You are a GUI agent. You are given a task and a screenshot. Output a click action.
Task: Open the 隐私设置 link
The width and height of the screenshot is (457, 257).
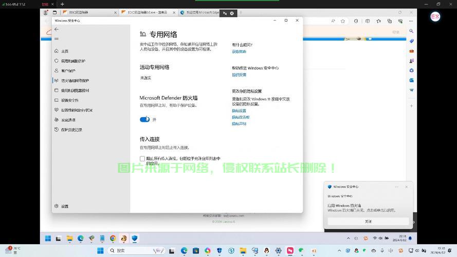[239, 111]
